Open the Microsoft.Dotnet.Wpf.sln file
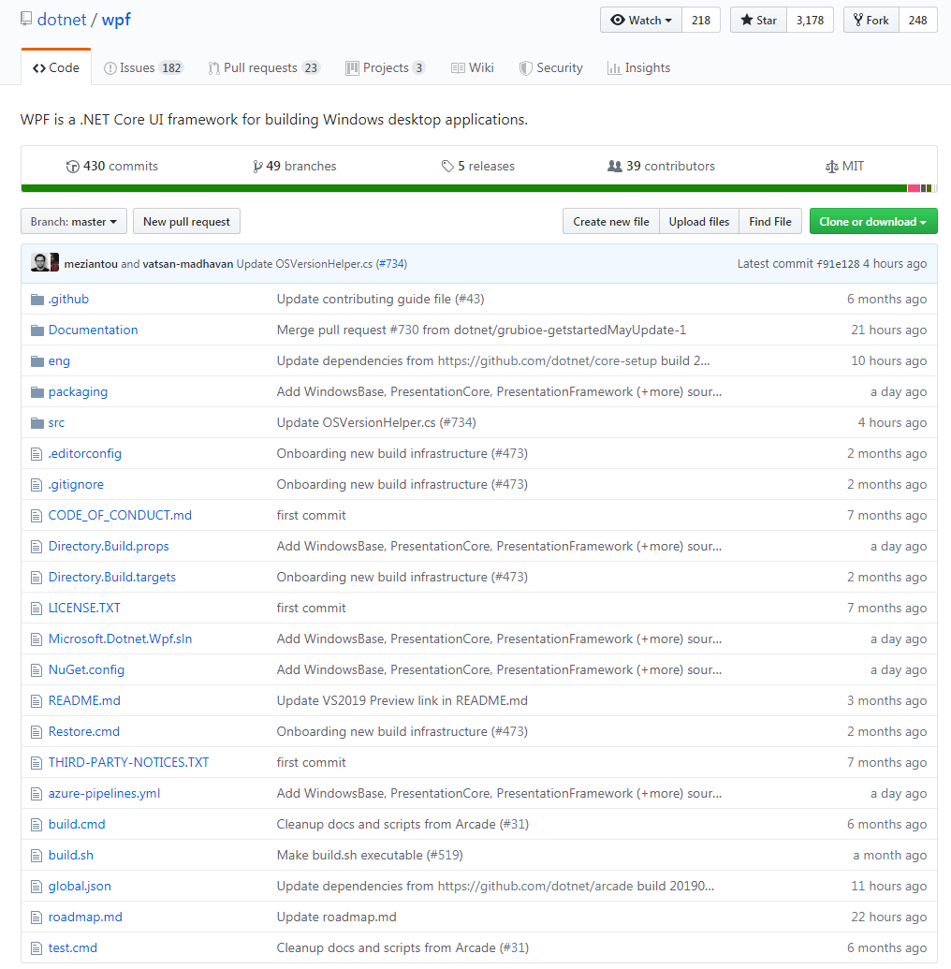 (x=121, y=639)
